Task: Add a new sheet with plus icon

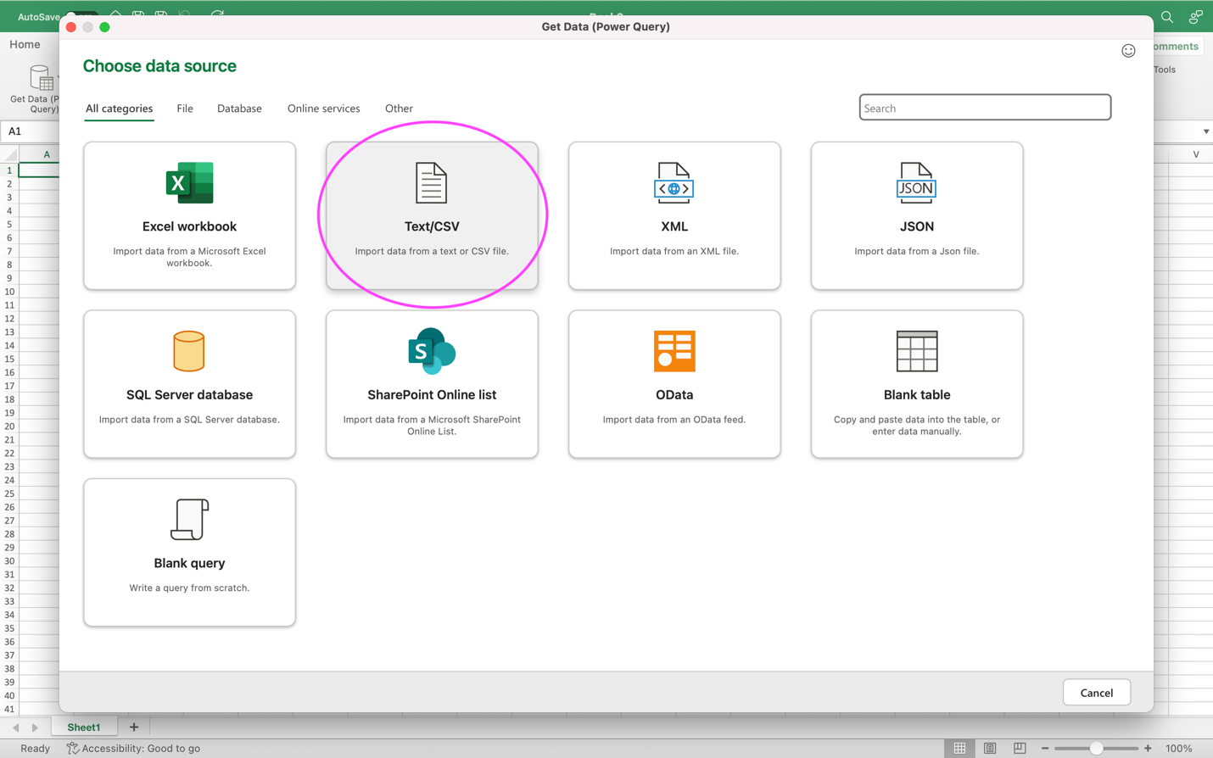Action: click(x=133, y=727)
